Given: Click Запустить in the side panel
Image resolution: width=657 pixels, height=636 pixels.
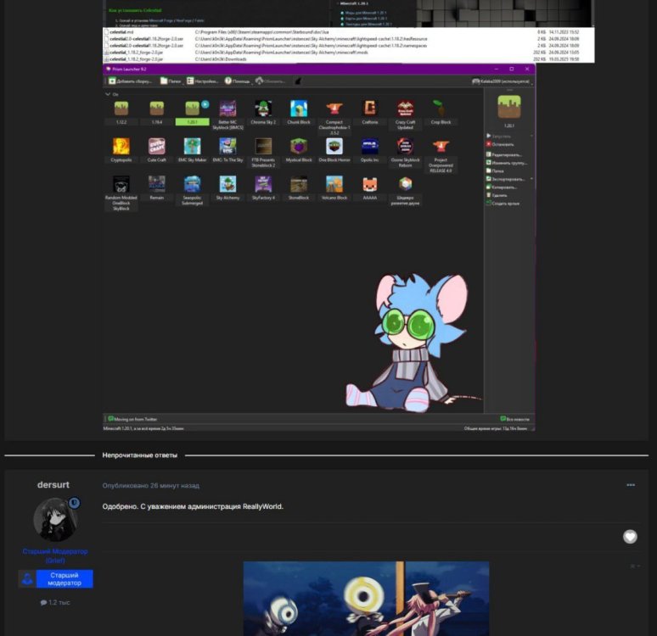Looking at the screenshot, I should tap(498, 136).
